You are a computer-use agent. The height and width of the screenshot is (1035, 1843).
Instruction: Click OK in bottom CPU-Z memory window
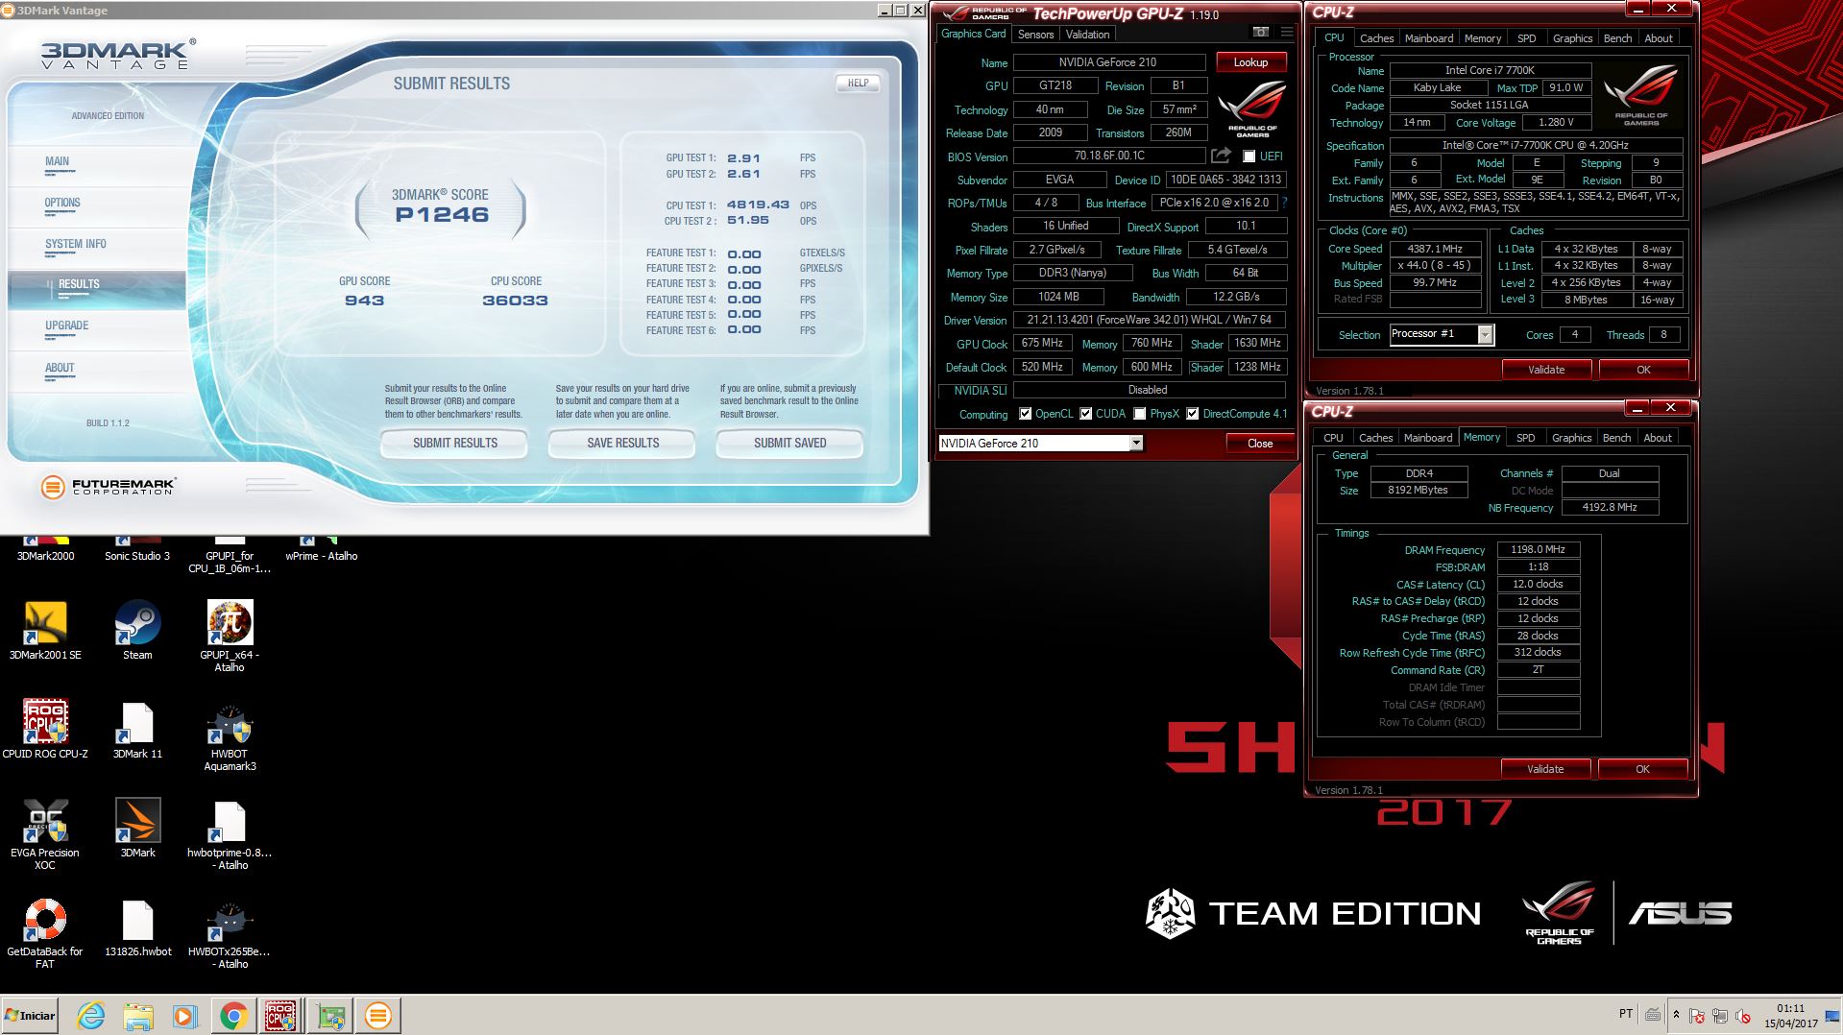[1642, 769]
